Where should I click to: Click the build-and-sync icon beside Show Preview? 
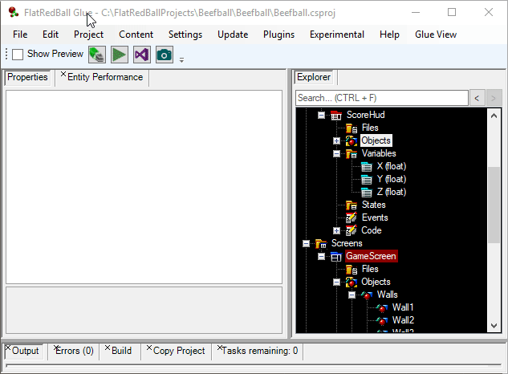click(x=97, y=55)
